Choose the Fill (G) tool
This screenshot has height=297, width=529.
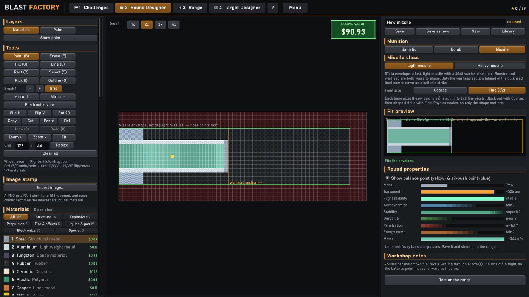point(21,64)
